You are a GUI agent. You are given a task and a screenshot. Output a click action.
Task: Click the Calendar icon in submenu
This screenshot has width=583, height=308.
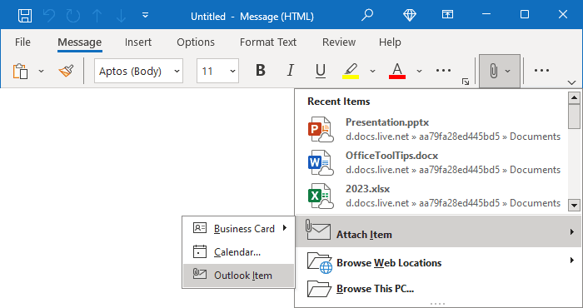pos(200,251)
